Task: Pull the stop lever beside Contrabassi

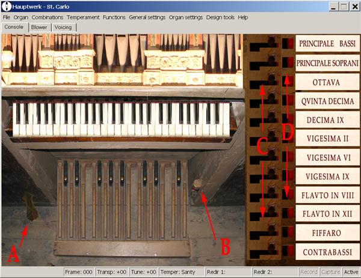Action: click(x=264, y=252)
